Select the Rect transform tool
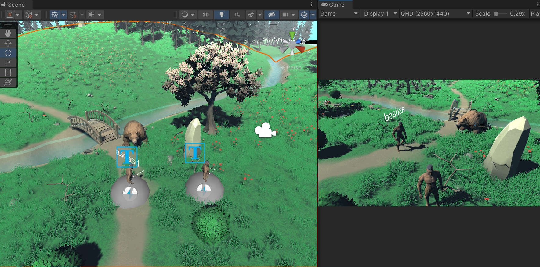This screenshot has width=540, height=267. pyautogui.click(x=8, y=72)
